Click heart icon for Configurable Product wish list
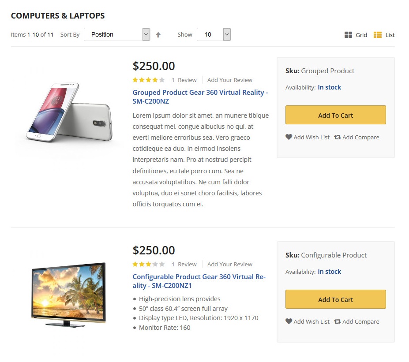The width and height of the screenshot is (409, 362). click(x=289, y=321)
